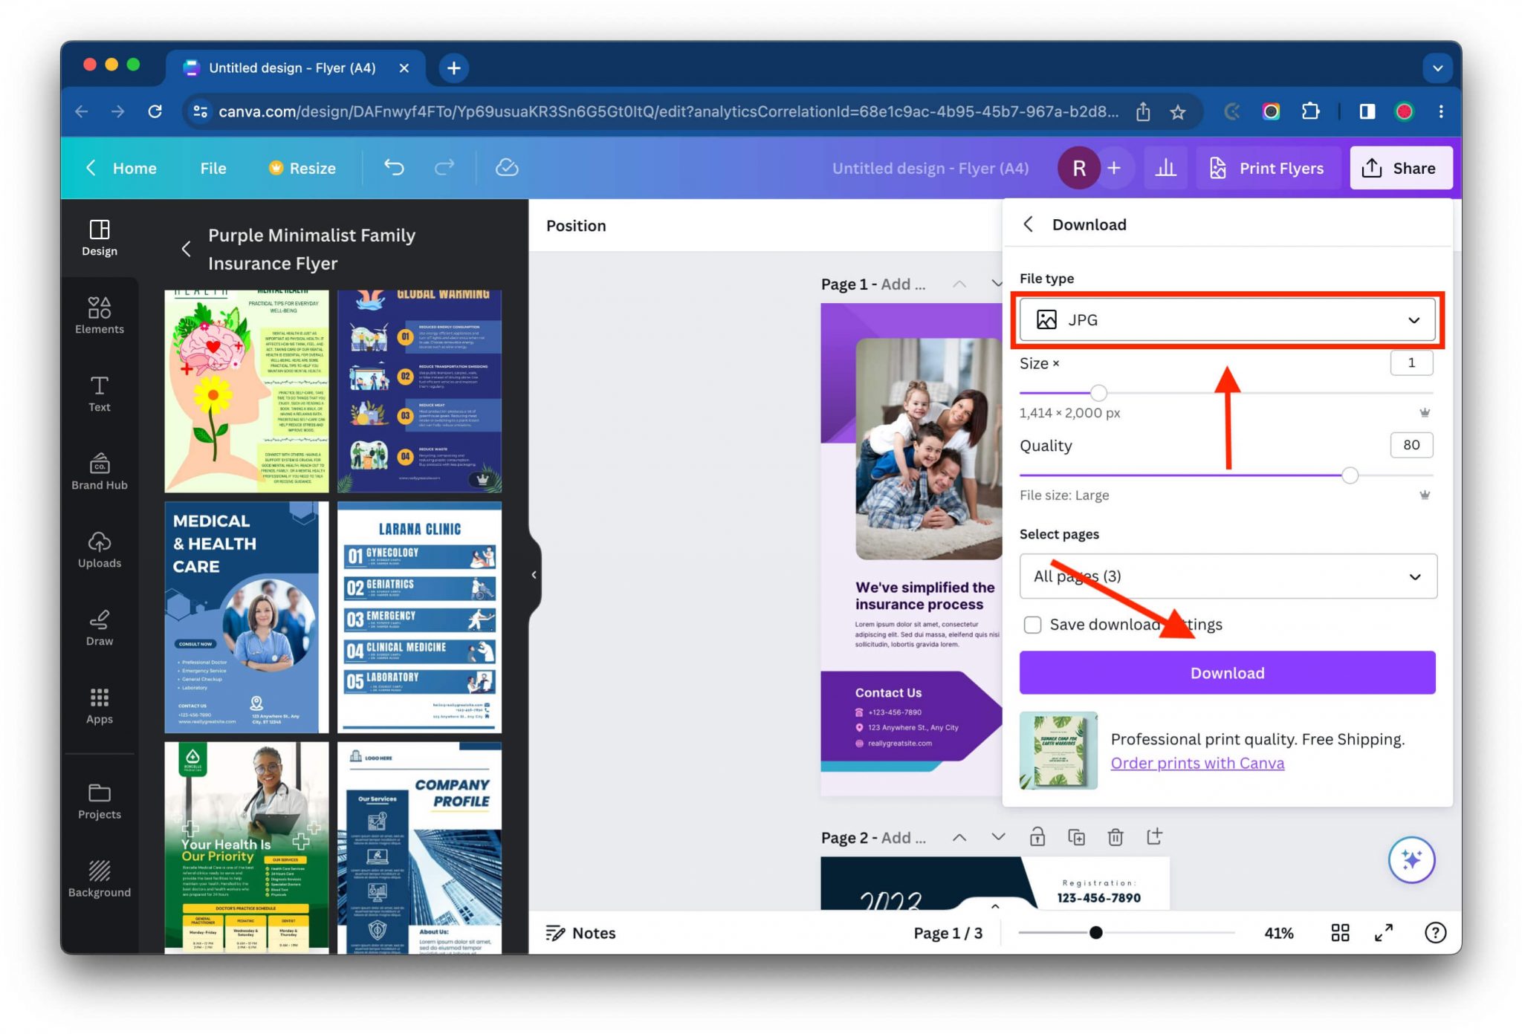Toggle grid view in the status bar
This screenshot has height=1034, width=1522.
1340,932
